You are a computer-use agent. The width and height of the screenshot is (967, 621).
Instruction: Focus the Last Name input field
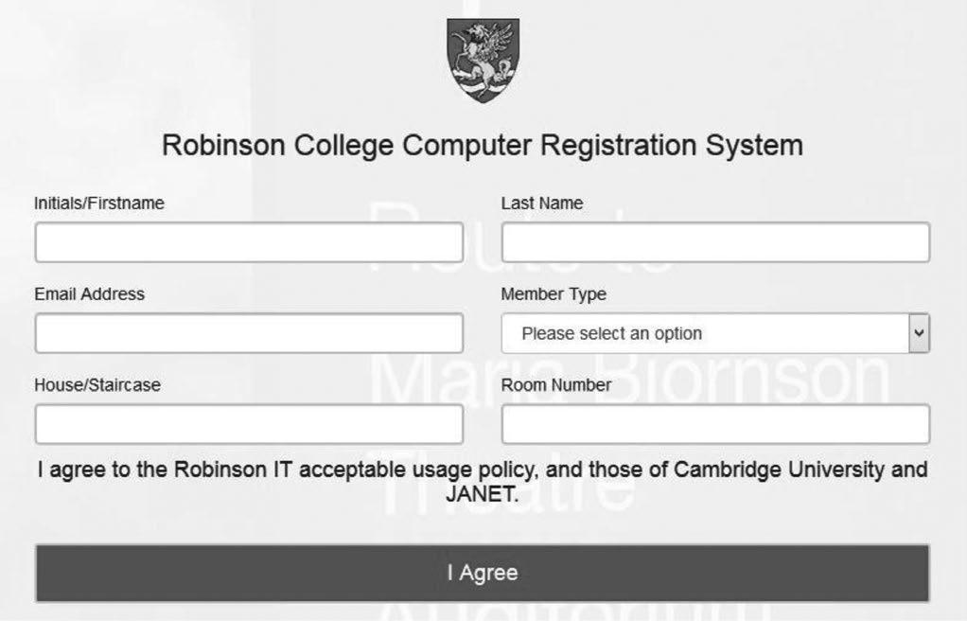coord(715,242)
